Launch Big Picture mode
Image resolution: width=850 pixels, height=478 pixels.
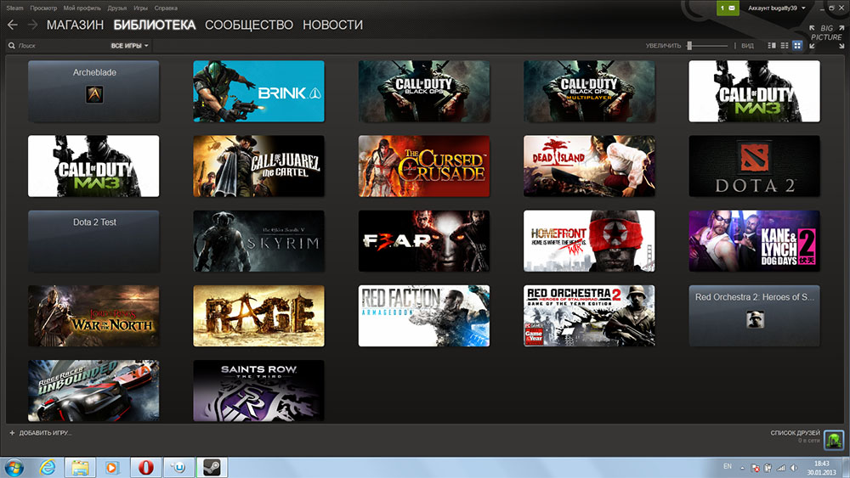[825, 33]
